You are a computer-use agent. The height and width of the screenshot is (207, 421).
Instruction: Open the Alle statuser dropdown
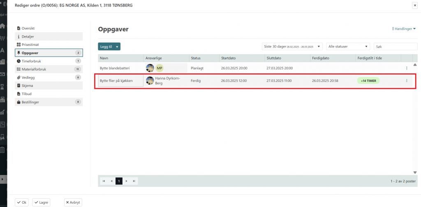pos(348,47)
